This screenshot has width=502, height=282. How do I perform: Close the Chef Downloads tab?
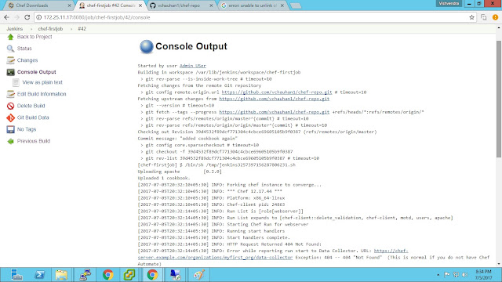(70, 5)
